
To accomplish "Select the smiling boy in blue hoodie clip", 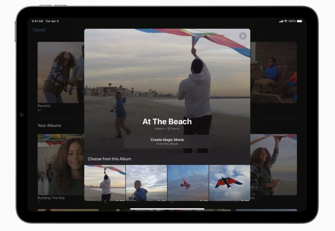I will coord(146,183).
